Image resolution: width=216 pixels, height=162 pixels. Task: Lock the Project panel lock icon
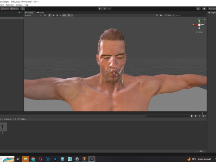pos(202,113)
